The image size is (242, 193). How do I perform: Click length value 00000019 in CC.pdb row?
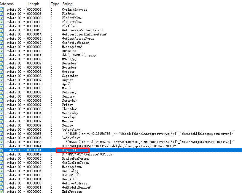click(x=34, y=154)
